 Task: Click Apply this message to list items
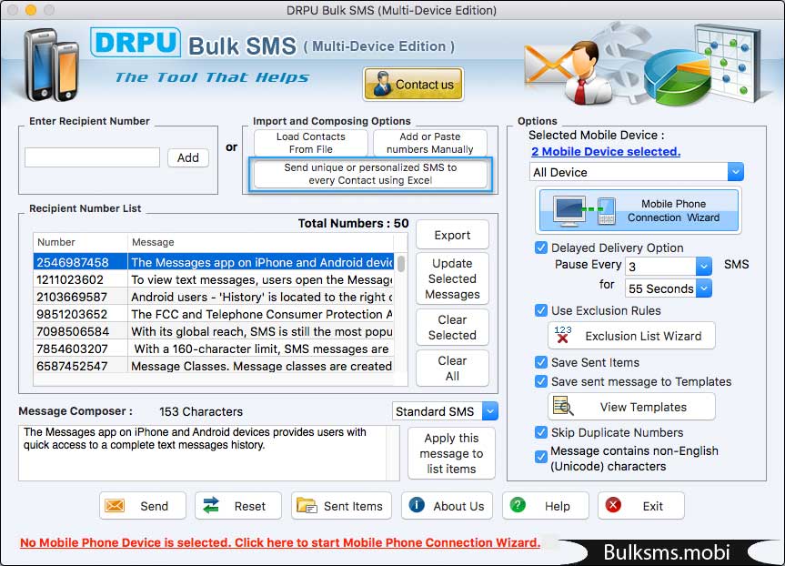[451, 453]
